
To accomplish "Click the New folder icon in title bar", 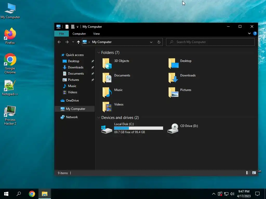I will (73, 27).
